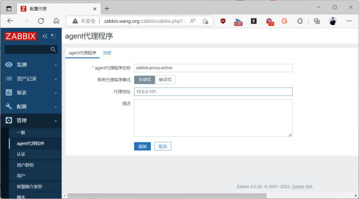Viewport: 359px width, 199px height.
Task: Select passive proxy mode 被动式
Action: (165, 80)
